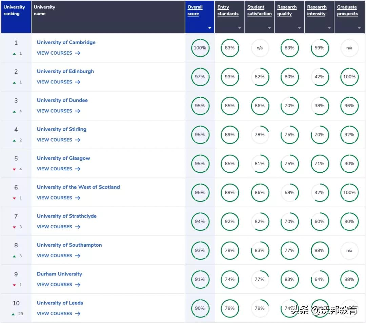The image size is (366, 323).
Task: Open the Durham University link
Action: [59, 274]
